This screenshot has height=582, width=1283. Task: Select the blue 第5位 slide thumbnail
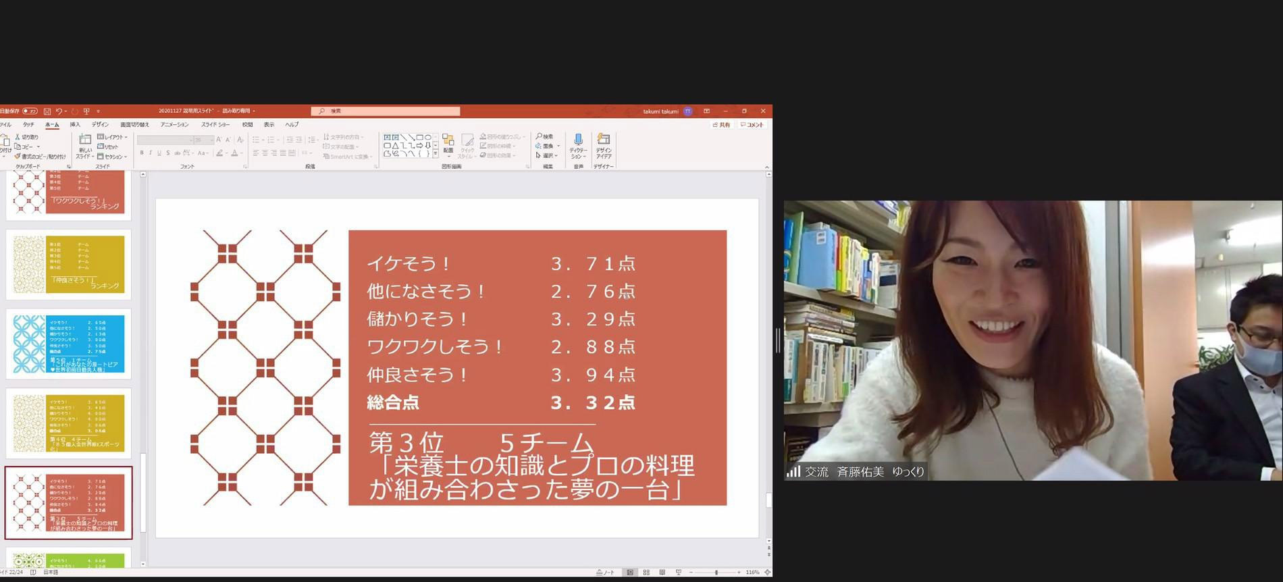tap(69, 344)
